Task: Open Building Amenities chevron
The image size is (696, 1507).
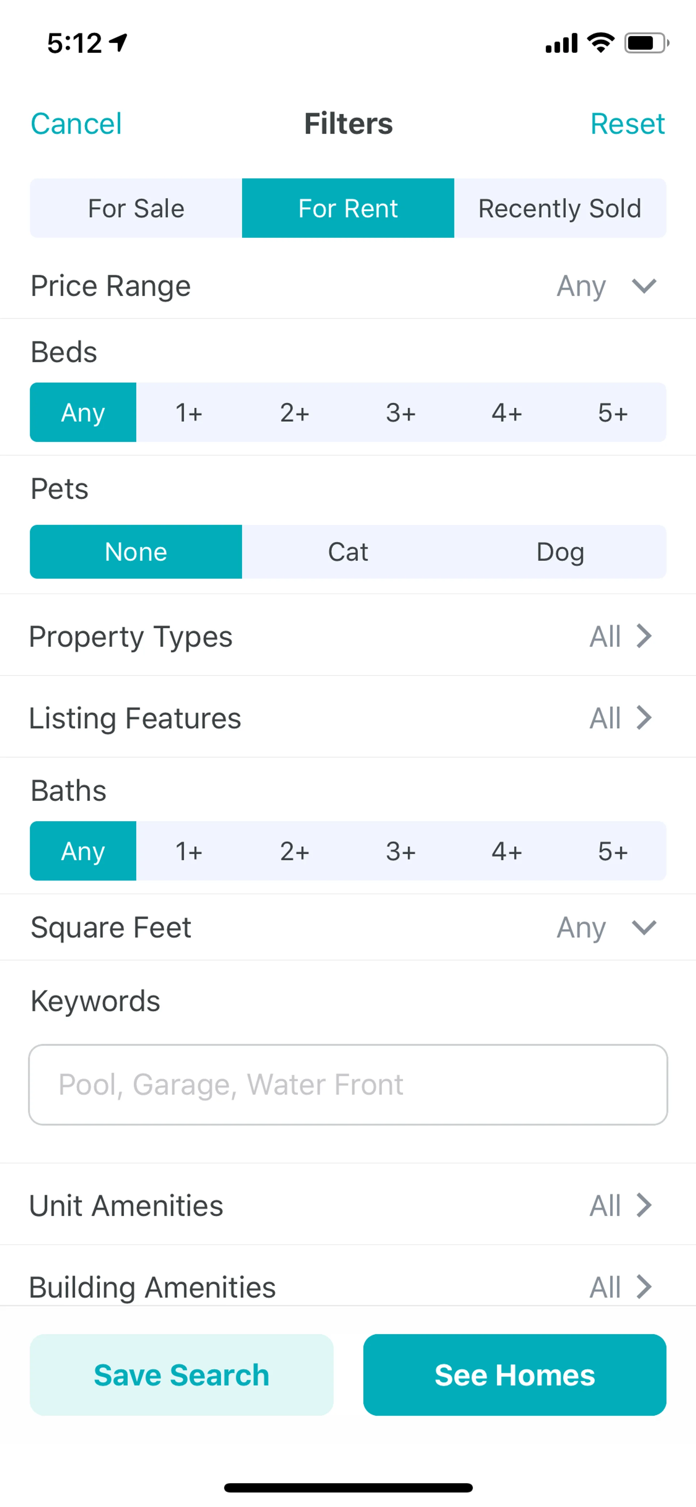Action: pyautogui.click(x=643, y=1287)
